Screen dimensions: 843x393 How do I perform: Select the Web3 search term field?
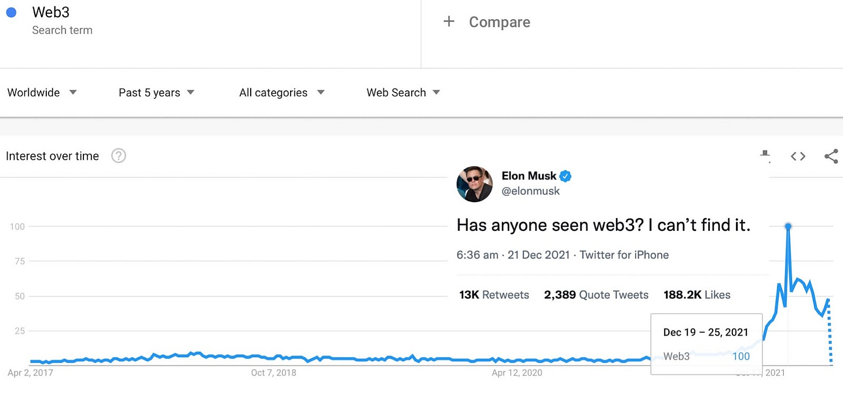pos(210,34)
